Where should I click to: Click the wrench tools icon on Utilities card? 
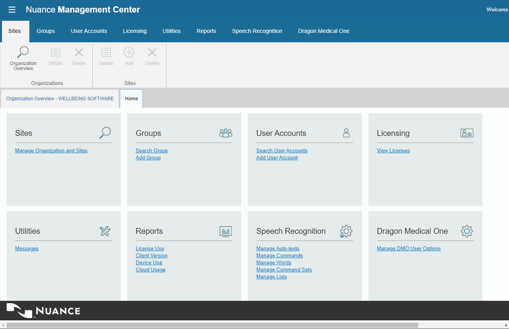click(105, 231)
